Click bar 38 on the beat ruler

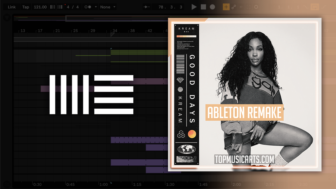click(x=133, y=31)
